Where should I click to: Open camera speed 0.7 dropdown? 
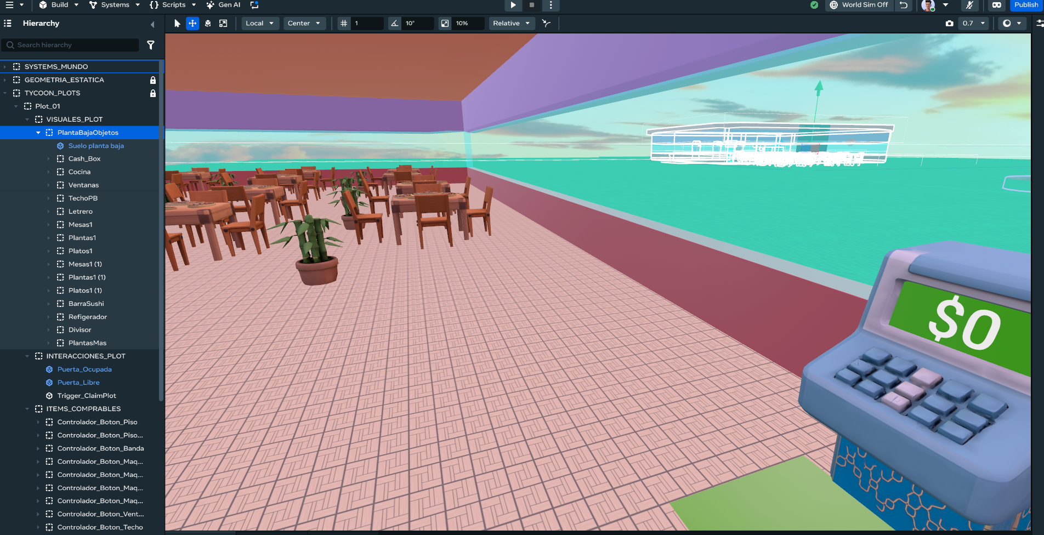coord(973,24)
